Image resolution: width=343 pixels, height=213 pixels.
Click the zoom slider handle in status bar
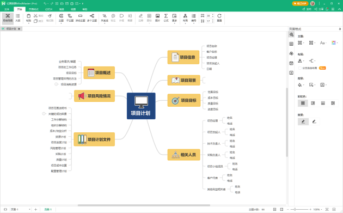(x=295, y=210)
